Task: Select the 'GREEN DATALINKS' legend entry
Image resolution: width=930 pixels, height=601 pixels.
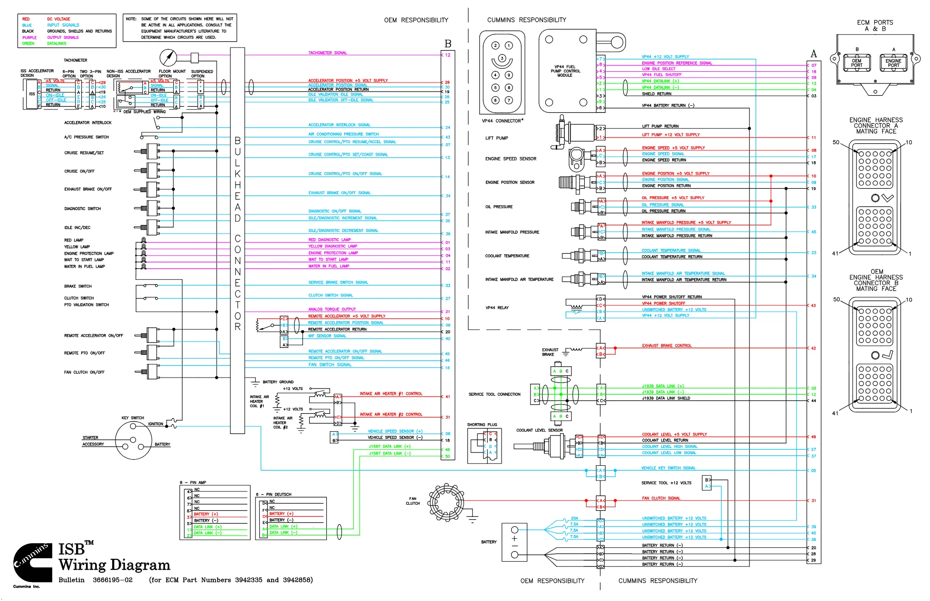Action: (x=44, y=44)
